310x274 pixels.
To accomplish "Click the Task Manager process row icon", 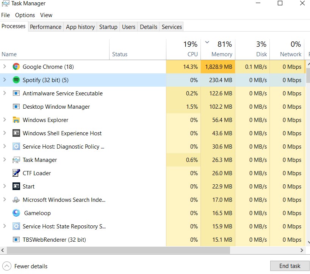I will click(16, 160).
